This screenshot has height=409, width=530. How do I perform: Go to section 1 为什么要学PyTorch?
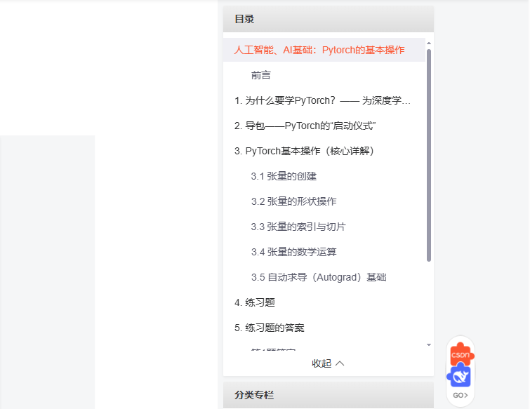click(x=322, y=100)
